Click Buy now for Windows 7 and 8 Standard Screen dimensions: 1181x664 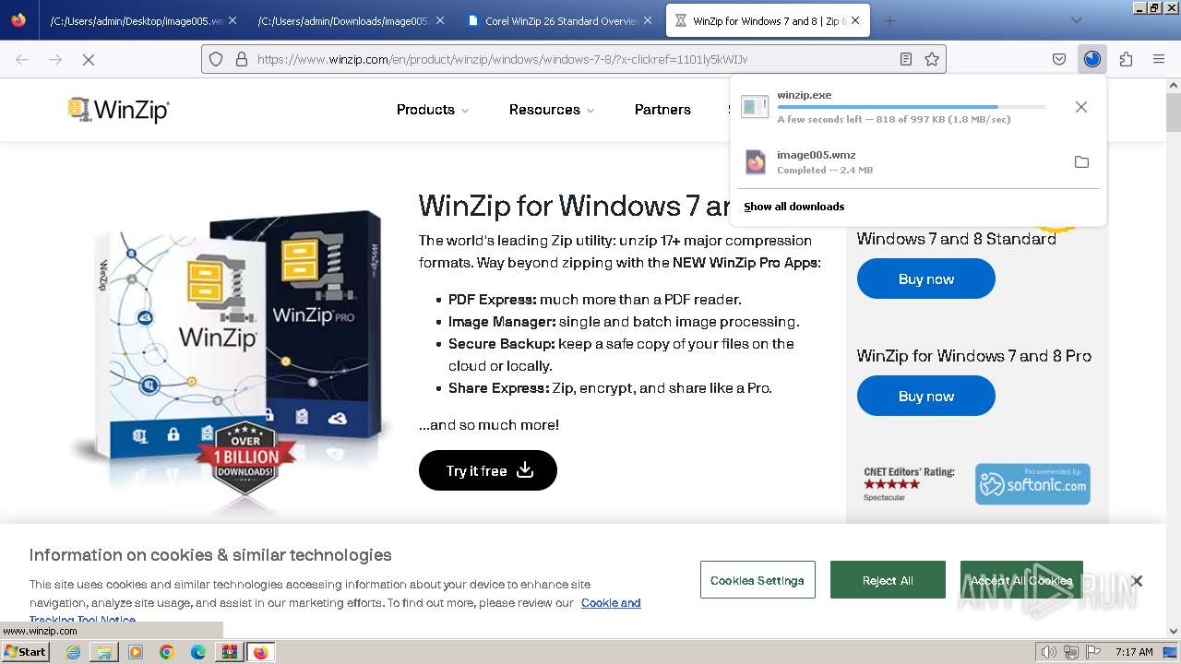pos(926,279)
